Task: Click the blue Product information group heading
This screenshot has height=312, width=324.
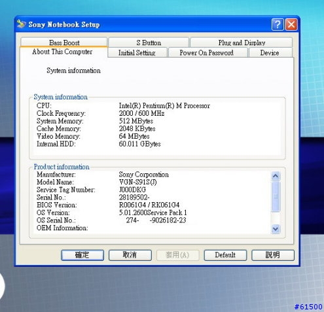Action: (x=62, y=167)
